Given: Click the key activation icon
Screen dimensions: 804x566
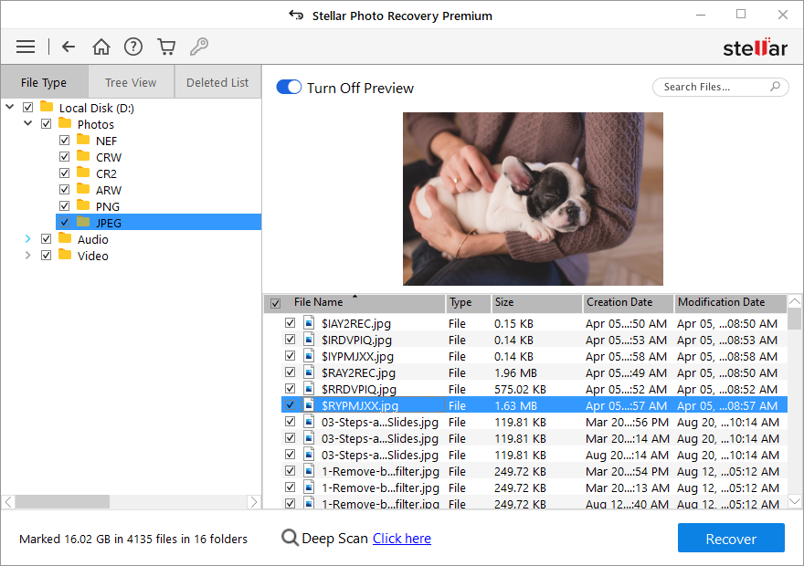Looking at the screenshot, I should (x=199, y=47).
